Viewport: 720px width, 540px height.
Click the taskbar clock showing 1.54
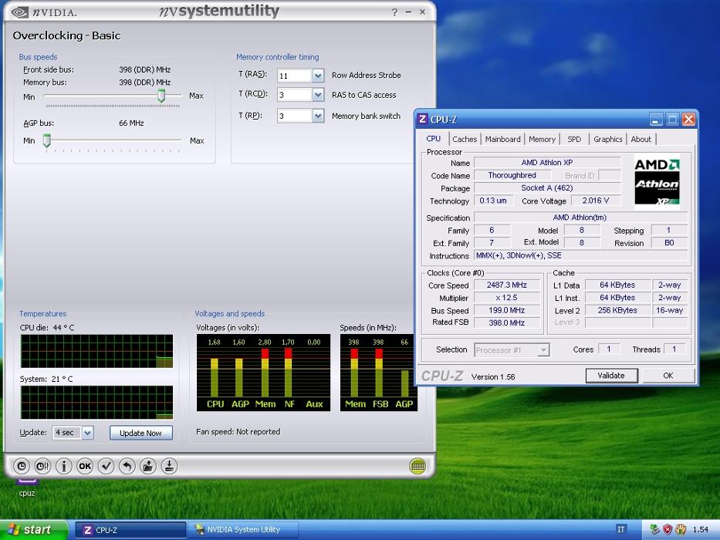coord(700,529)
